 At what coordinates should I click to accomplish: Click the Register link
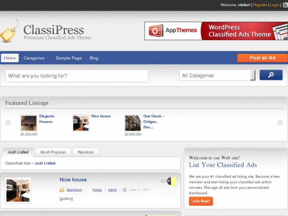coord(260,5)
